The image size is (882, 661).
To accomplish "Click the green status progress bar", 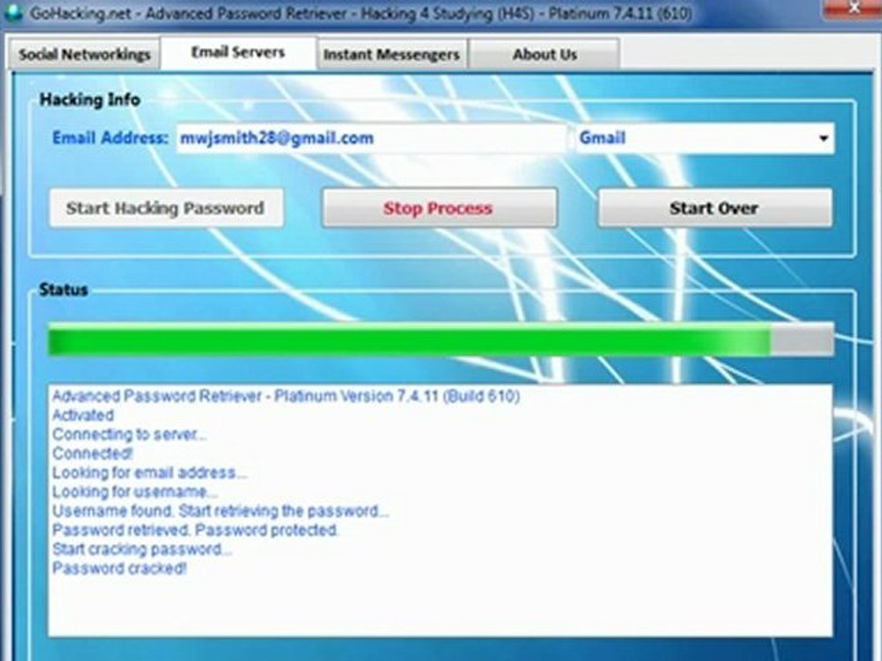I will [x=440, y=340].
